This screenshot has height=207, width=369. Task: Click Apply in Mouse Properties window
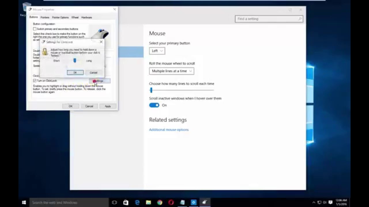(x=108, y=106)
